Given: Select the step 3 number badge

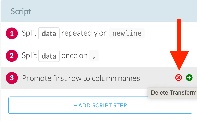Looking at the screenshot, I should pos(12,78).
